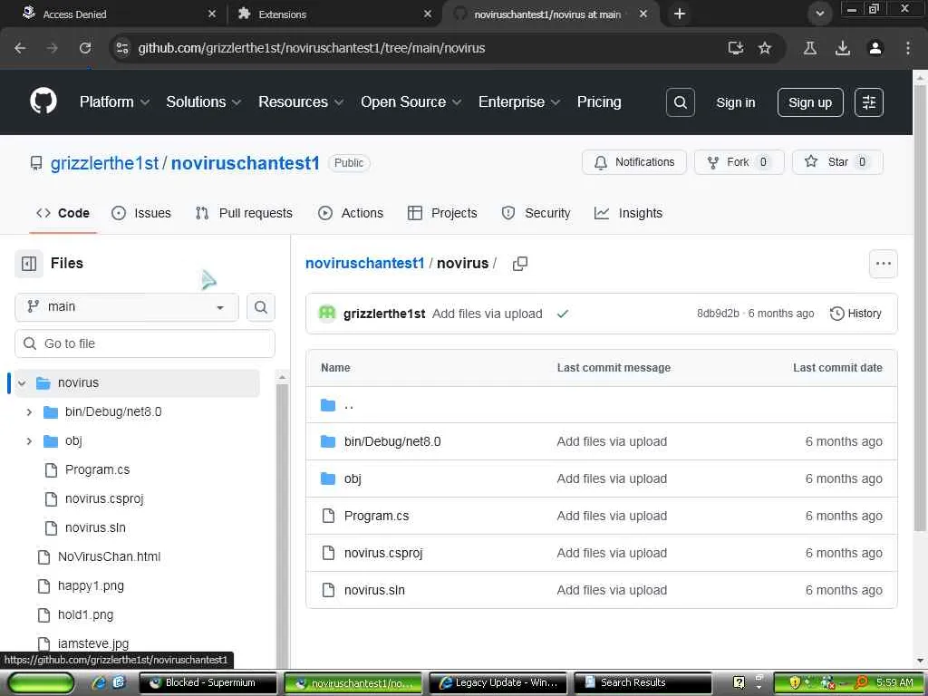Open browser downloads icon
Screen dimensions: 928x696
click(x=843, y=48)
